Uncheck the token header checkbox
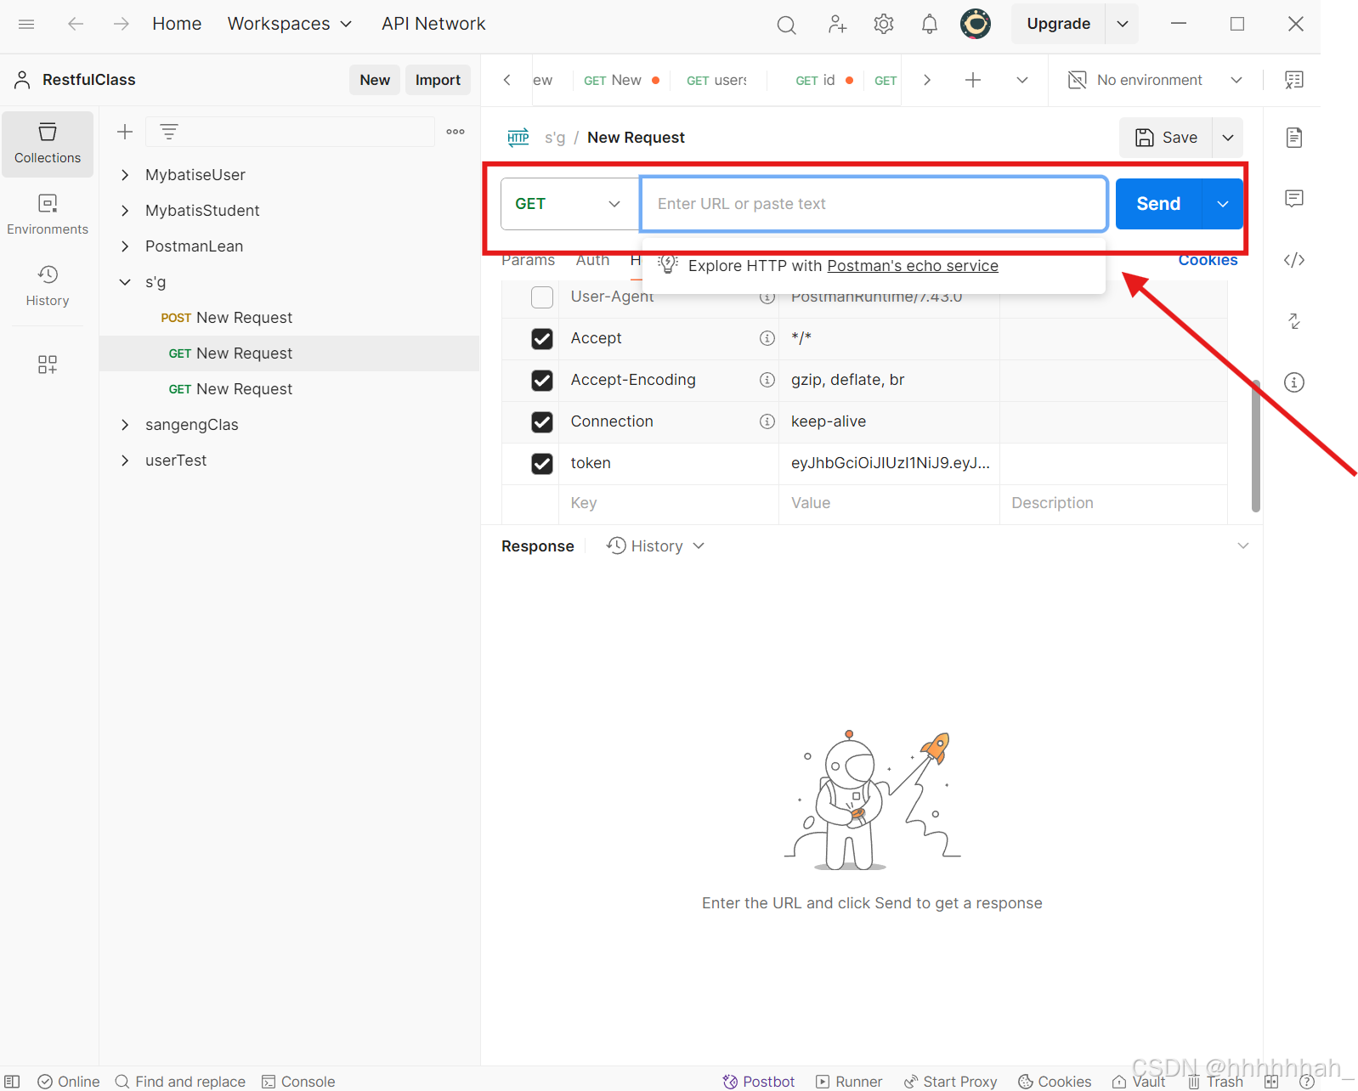The height and width of the screenshot is (1091, 1358). (x=542, y=463)
